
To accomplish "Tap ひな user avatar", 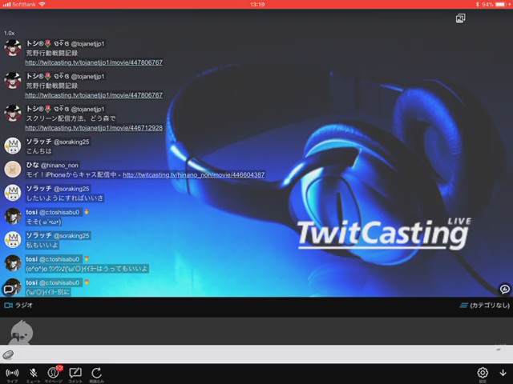I will coord(13,169).
